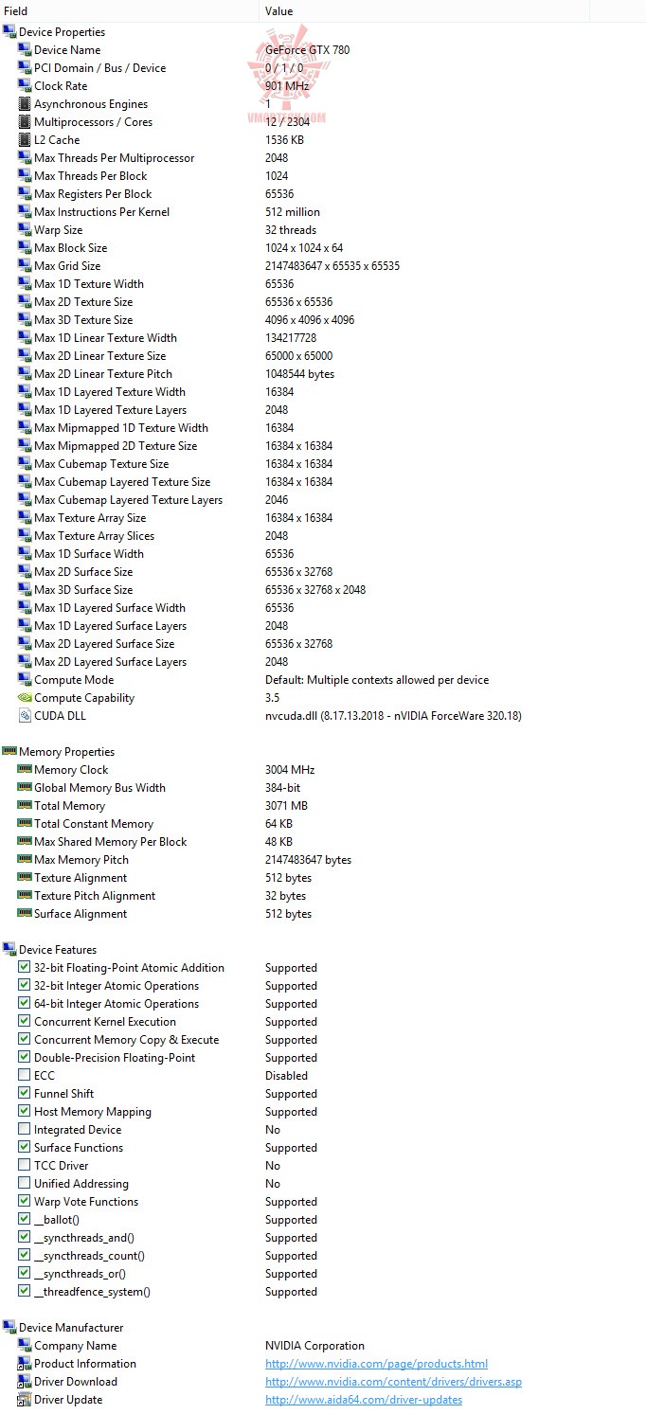Select the 'GeForce GTX 780' value

coord(307,50)
